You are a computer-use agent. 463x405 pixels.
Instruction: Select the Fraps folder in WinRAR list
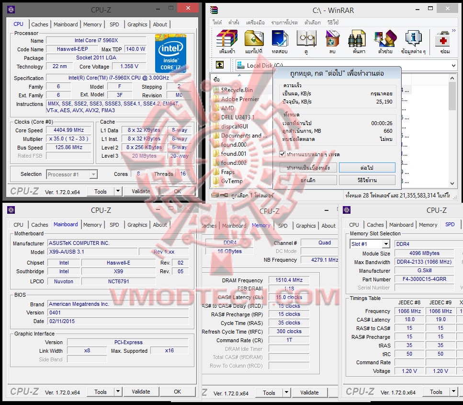click(227, 172)
